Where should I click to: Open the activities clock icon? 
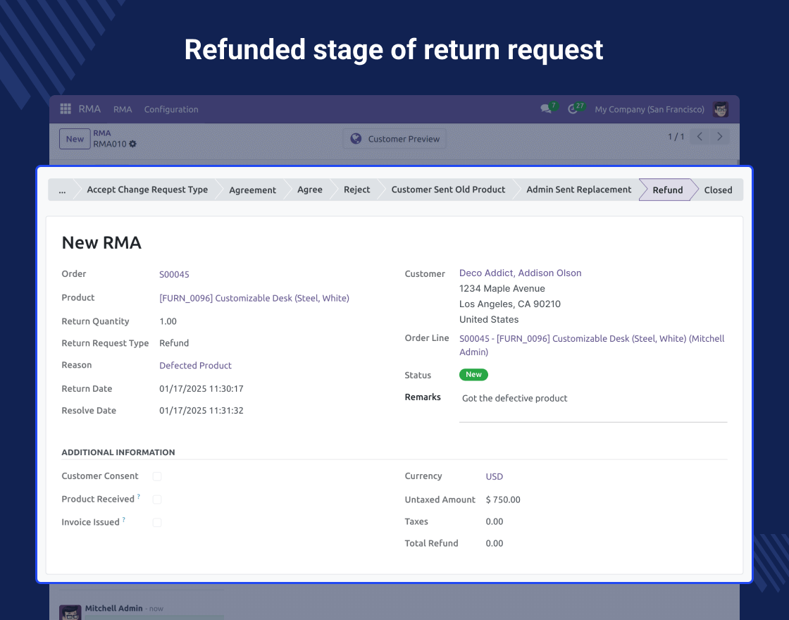[x=573, y=108]
